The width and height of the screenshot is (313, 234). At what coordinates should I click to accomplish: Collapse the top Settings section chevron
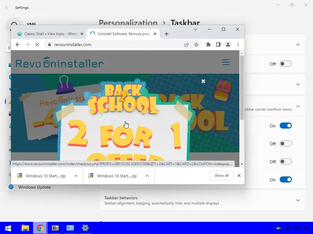[298, 44]
